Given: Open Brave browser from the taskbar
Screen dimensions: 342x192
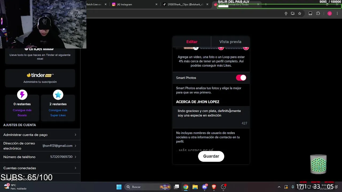Looking at the screenshot, I should coord(214,187).
